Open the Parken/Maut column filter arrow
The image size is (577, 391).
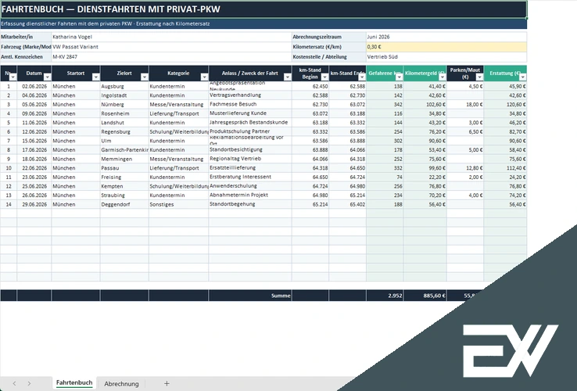click(x=479, y=77)
